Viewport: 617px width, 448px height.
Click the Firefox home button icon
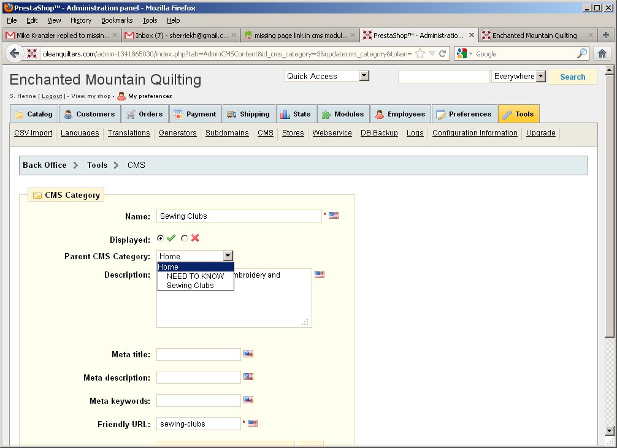point(602,54)
